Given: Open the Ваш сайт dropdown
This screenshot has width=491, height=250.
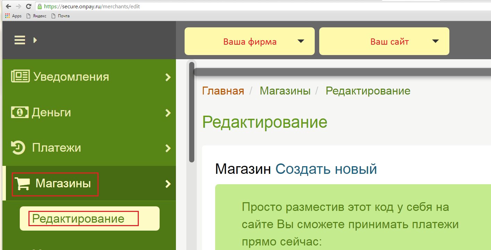Looking at the screenshot, I should click(384, 42).
